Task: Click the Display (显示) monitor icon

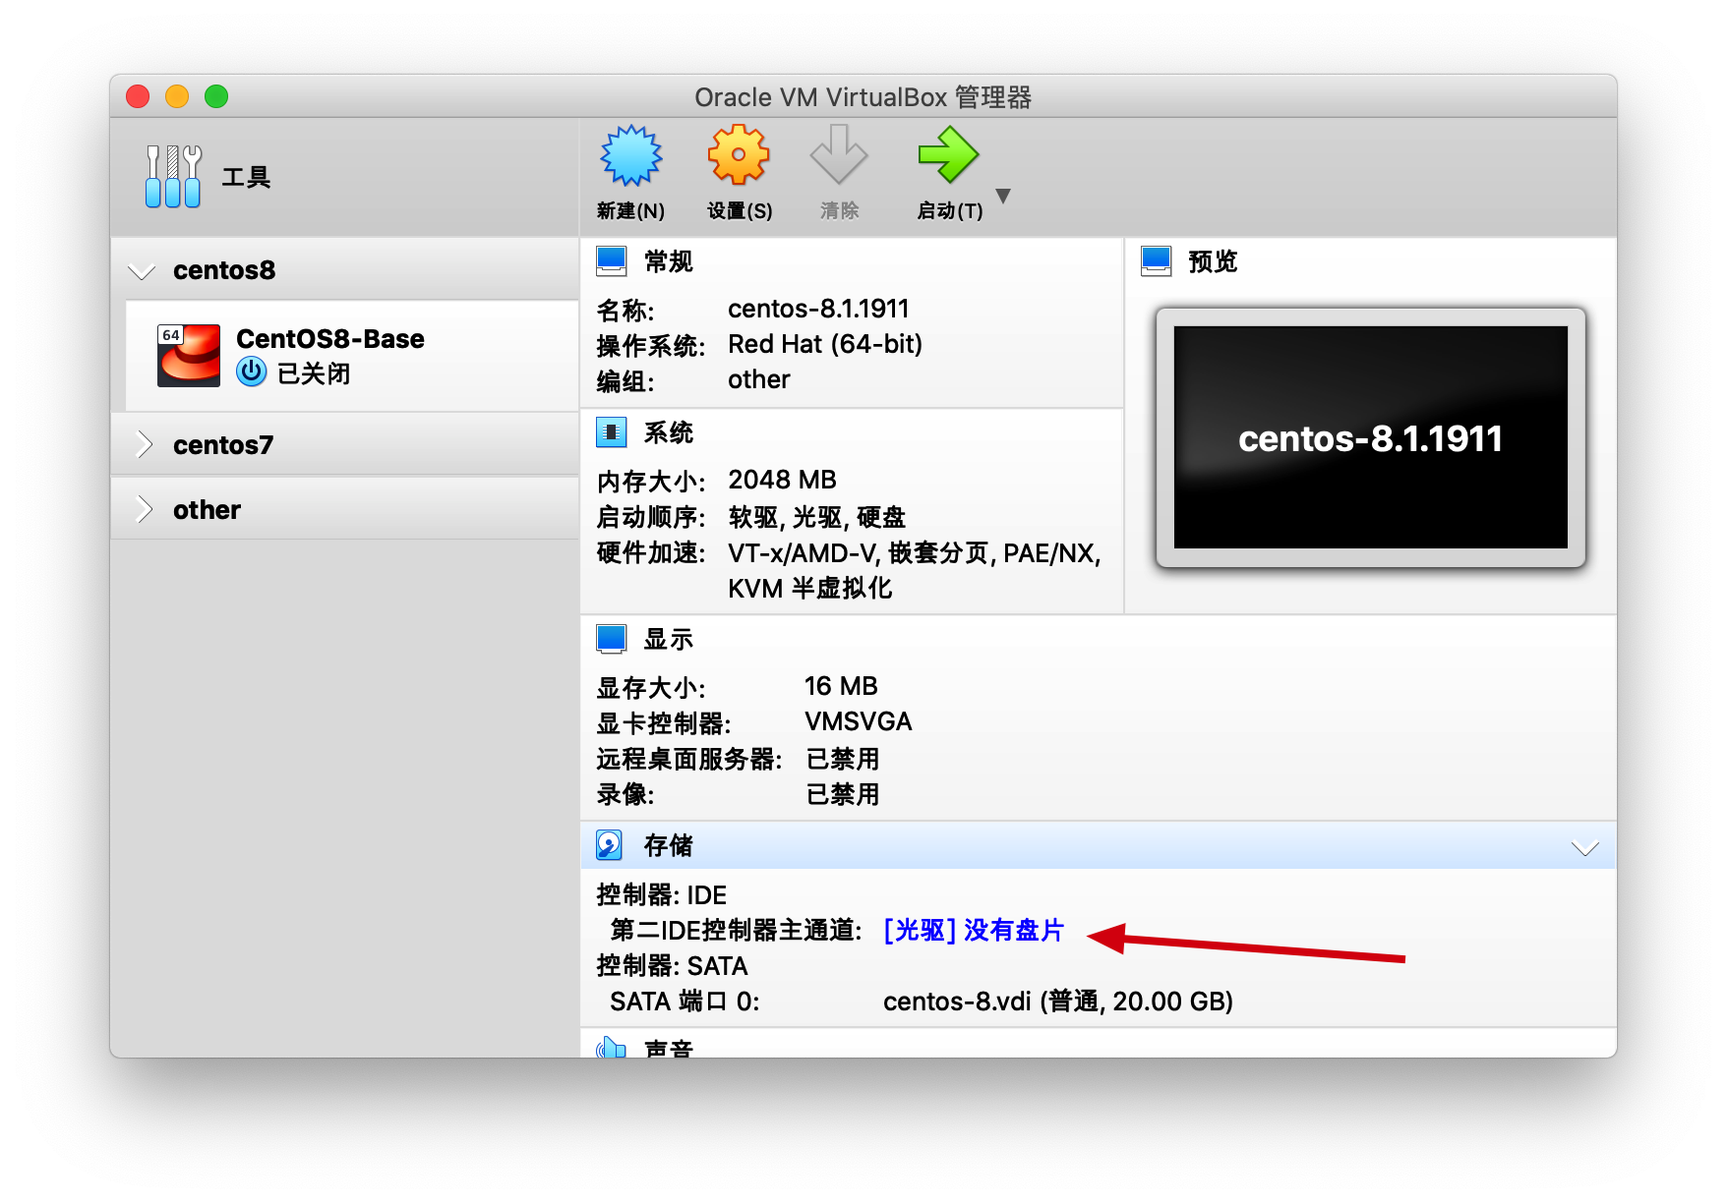Action: tap(611, 639)
